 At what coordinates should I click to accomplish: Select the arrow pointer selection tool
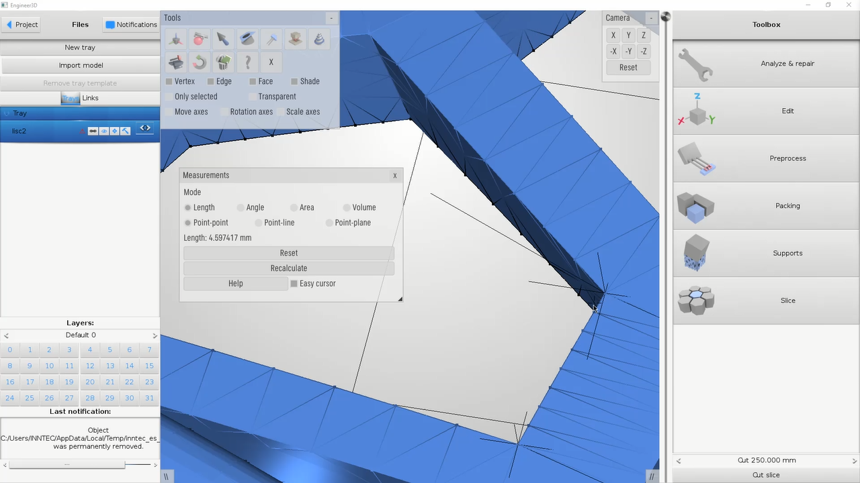point(222,40)
